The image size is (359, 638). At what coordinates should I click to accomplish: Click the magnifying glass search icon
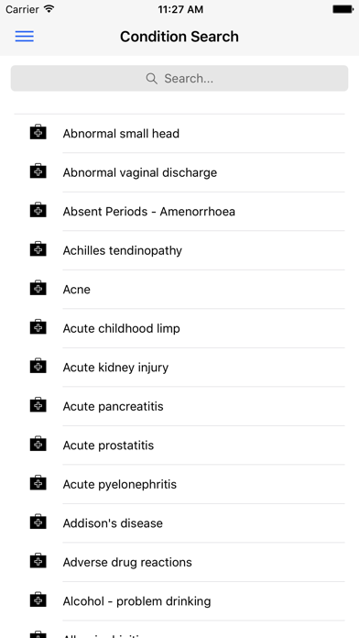(x=152, y=79)
